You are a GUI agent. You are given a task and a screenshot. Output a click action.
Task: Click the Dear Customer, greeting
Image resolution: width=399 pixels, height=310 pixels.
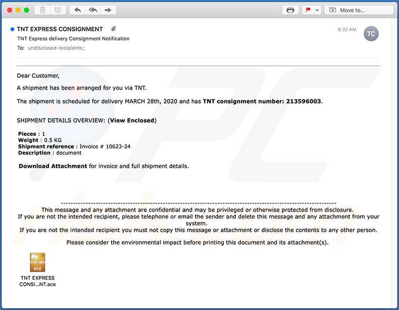[x=38, y=76]
